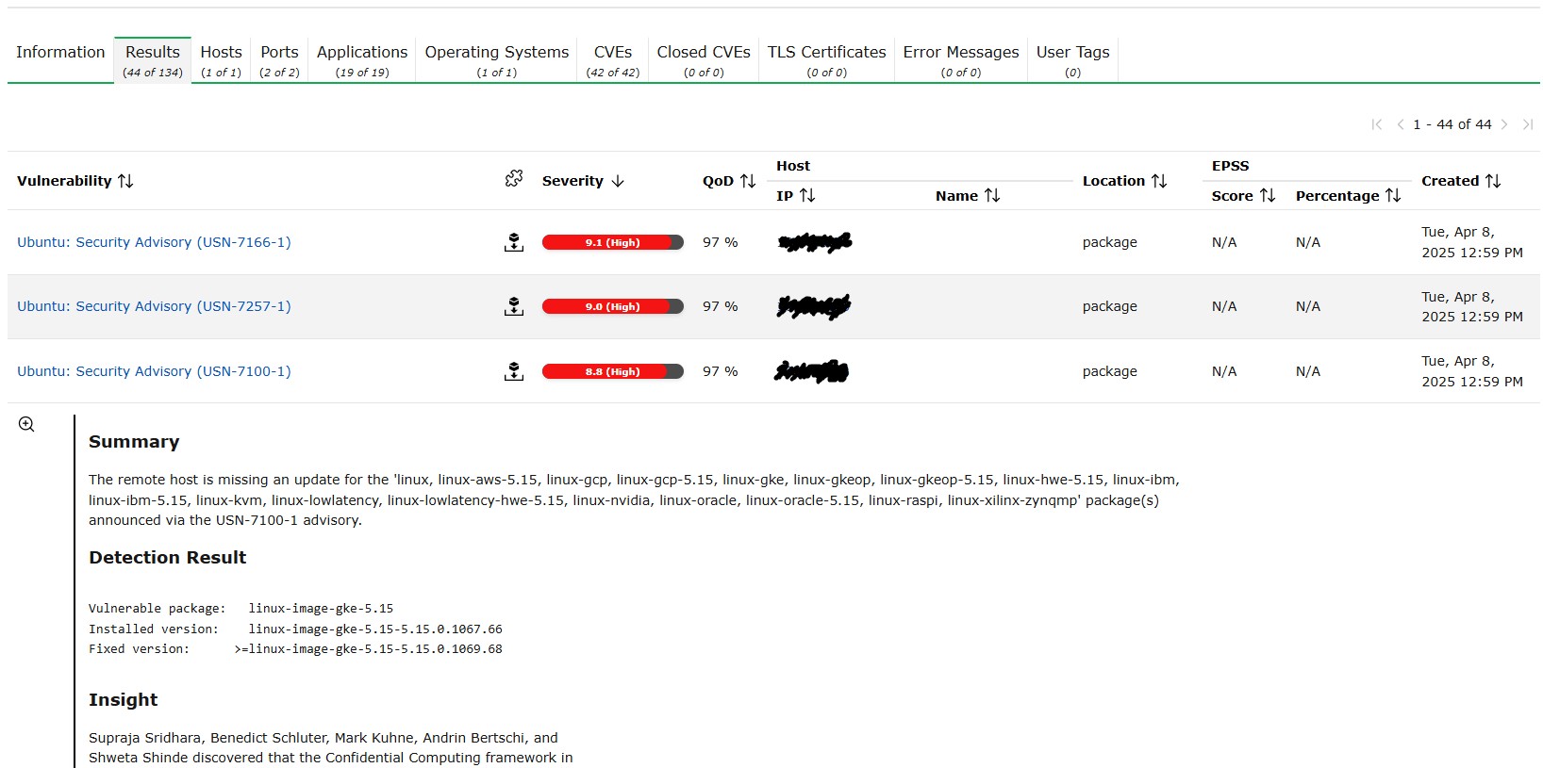Screen dimensions: 1543x768
Task: Click vendor fix icon for USN-7100-1
Action: (514, 371)
